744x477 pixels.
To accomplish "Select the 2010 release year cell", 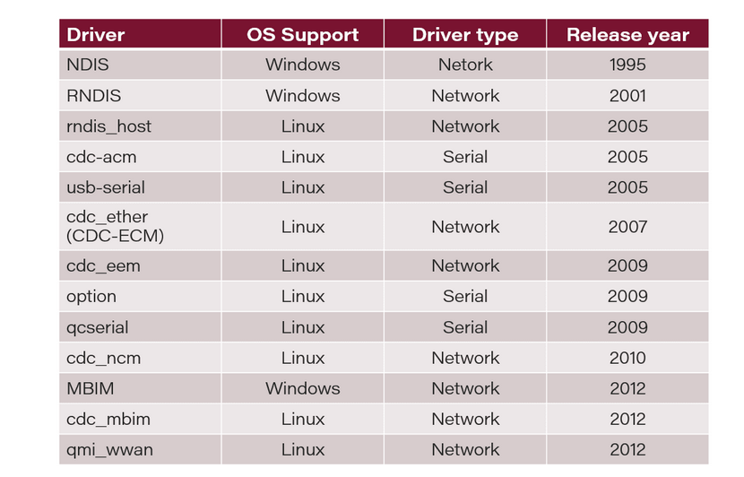I will 627,358.
